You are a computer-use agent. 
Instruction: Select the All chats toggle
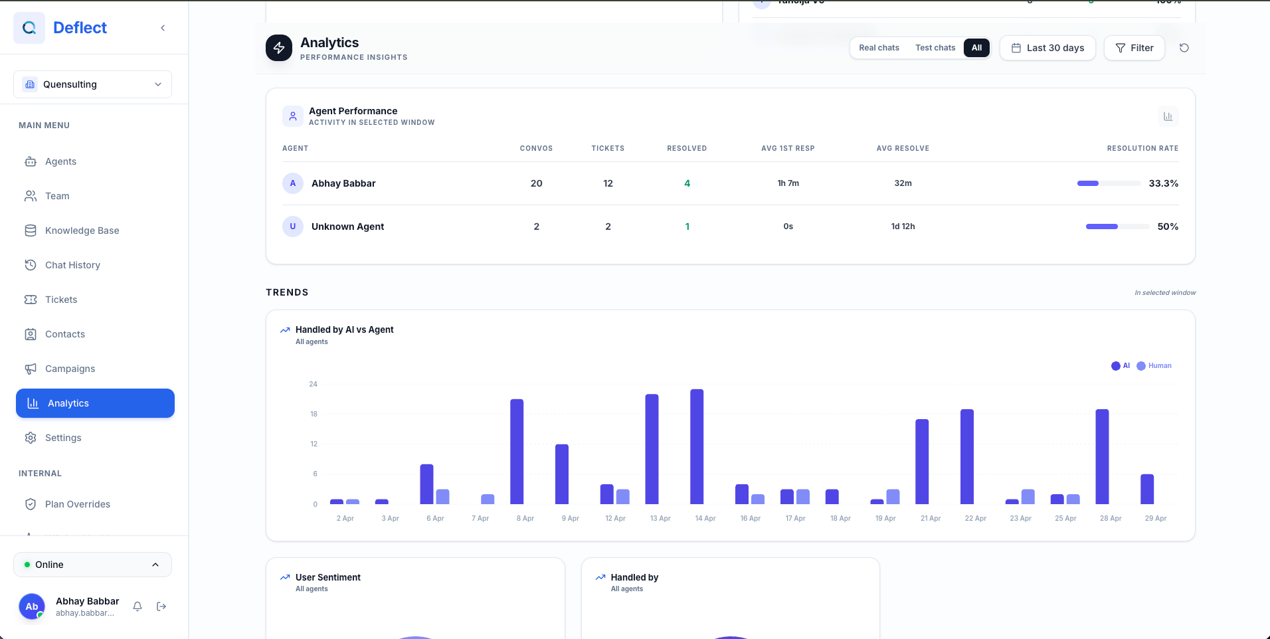(976, 48)
